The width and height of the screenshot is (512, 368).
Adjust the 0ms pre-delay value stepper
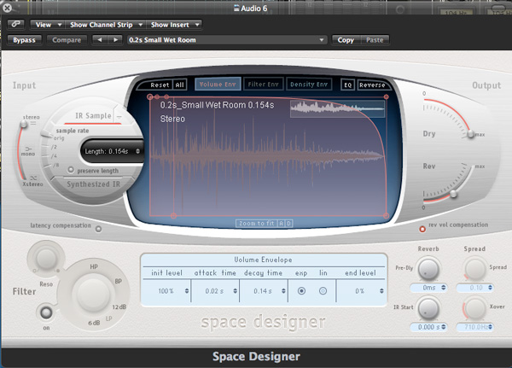click(x=444, y=288)
